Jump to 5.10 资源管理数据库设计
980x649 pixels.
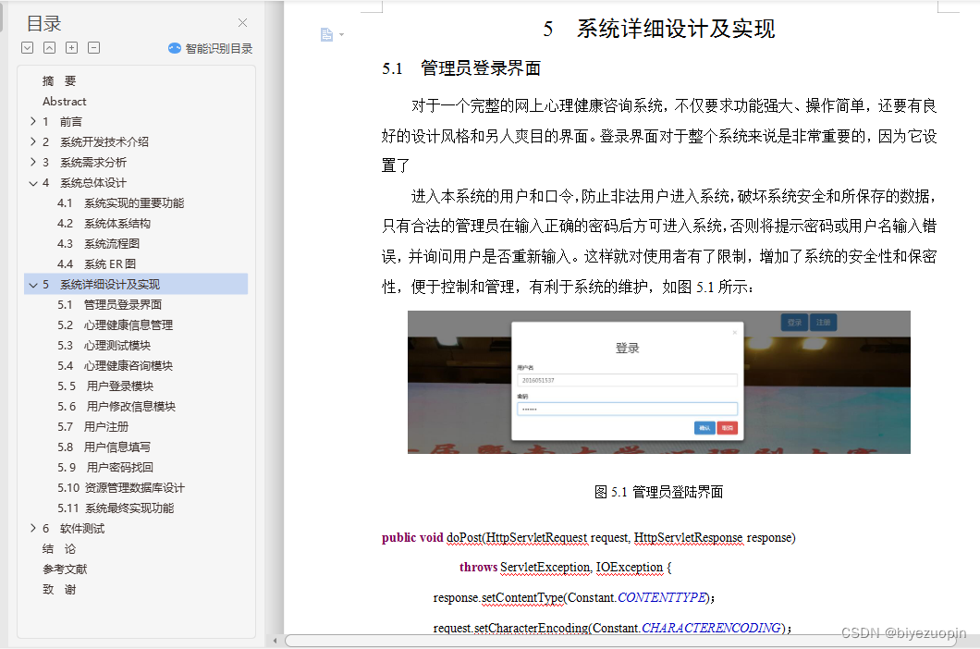(x=121, y=488)
